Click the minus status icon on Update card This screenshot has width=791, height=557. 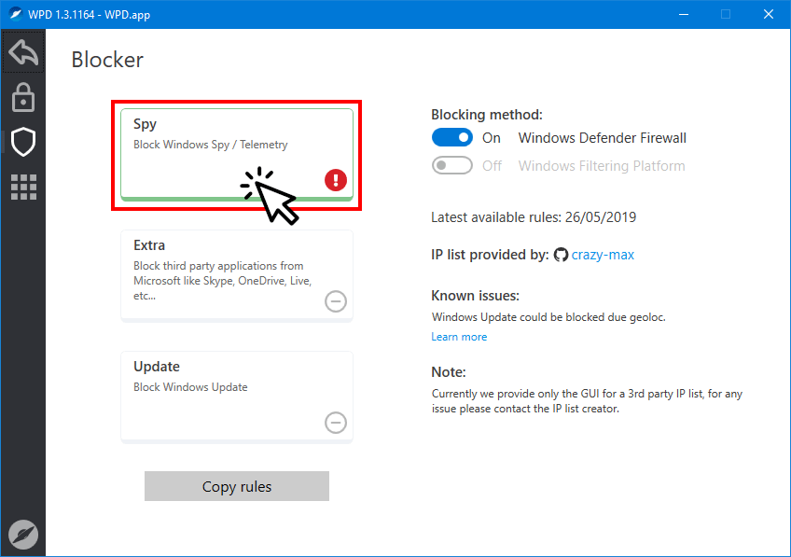click(x=336, y=423)
